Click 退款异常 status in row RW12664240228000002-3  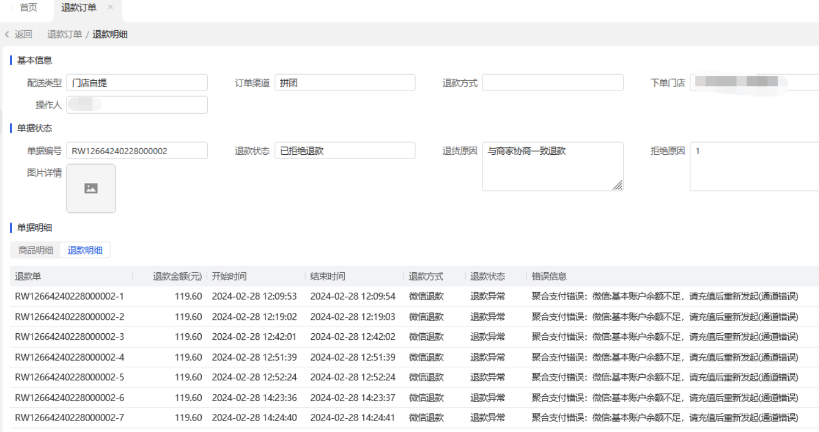click(488, 337)
